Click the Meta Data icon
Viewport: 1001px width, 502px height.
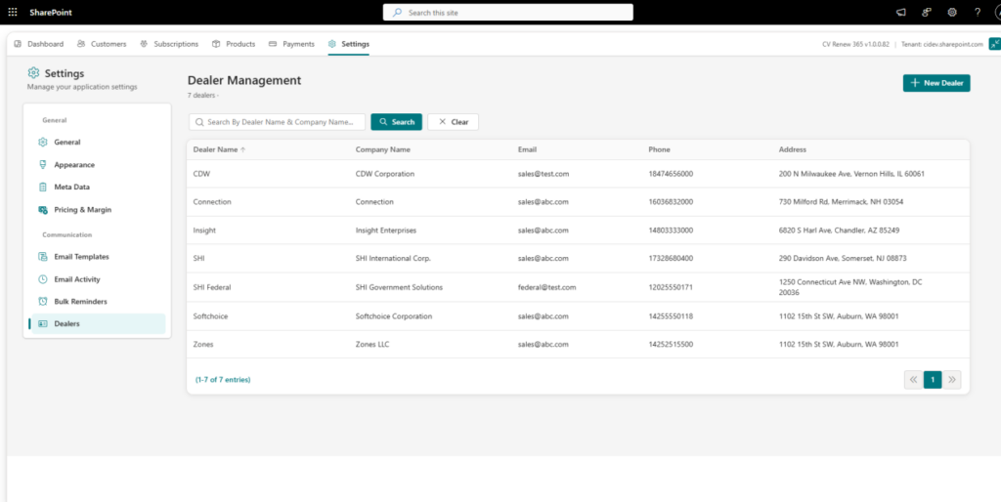[x=43, y=187]
